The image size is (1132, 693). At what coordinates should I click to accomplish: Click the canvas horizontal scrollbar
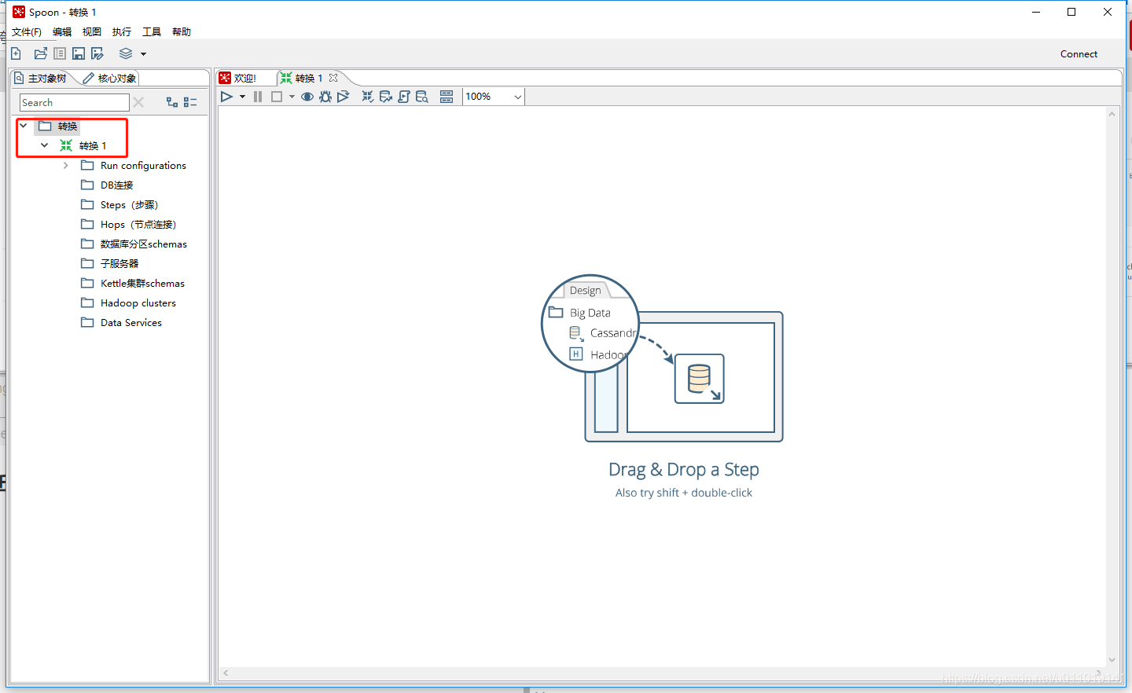pyautogui.click(x=662, y=673)
